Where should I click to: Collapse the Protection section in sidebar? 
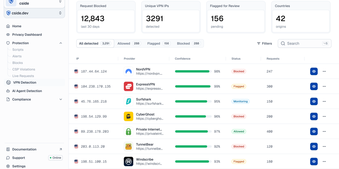pyautogui.click(x=60, y=43)
